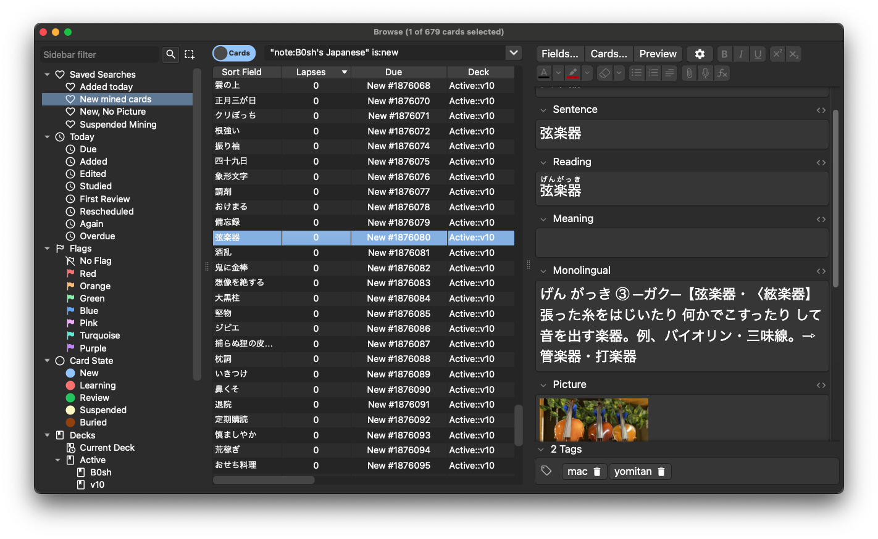Viewport: 878px width, 539px height.
Task: Sort by the Due column header
Action: coord(393,72)
